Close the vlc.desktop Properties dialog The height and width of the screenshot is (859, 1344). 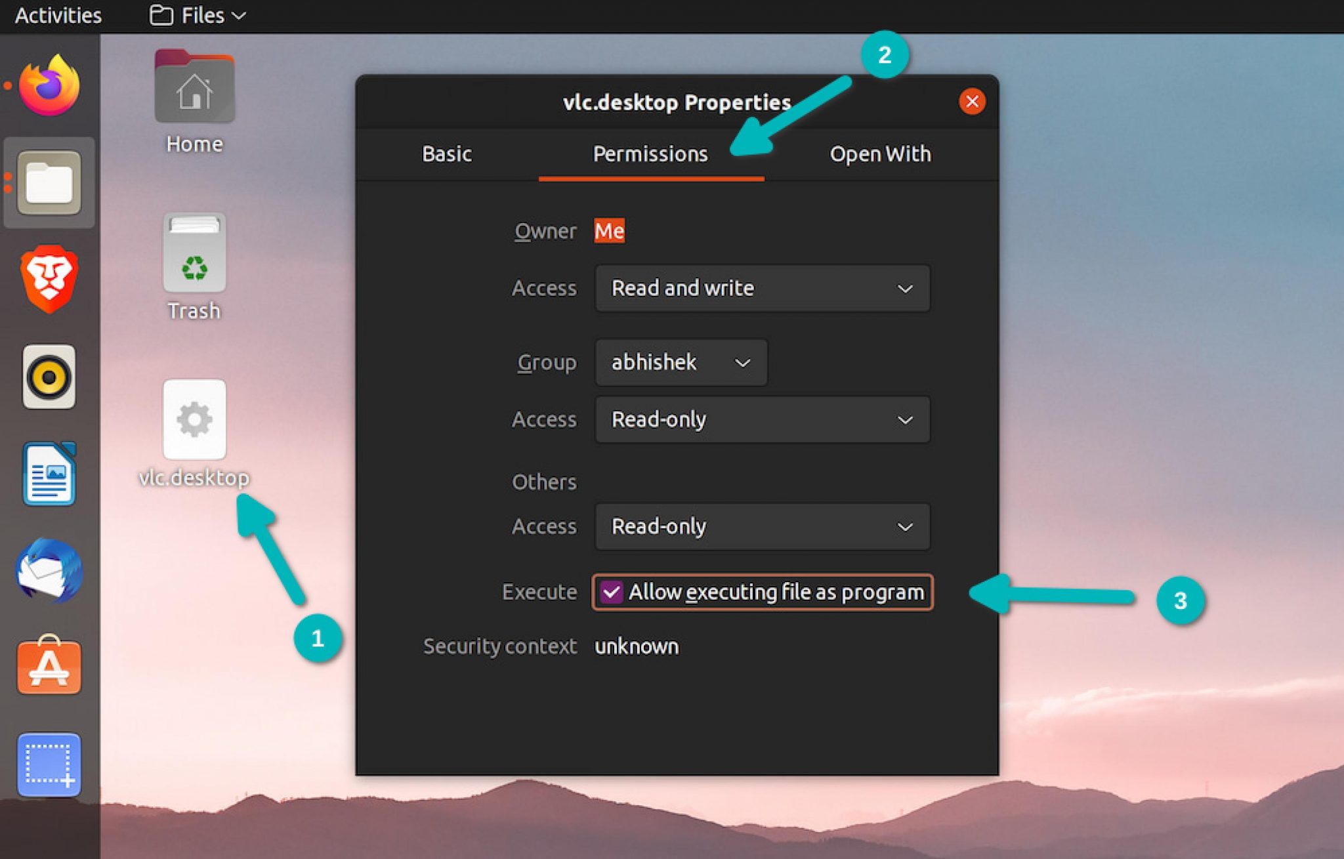(x=972, y=102)
